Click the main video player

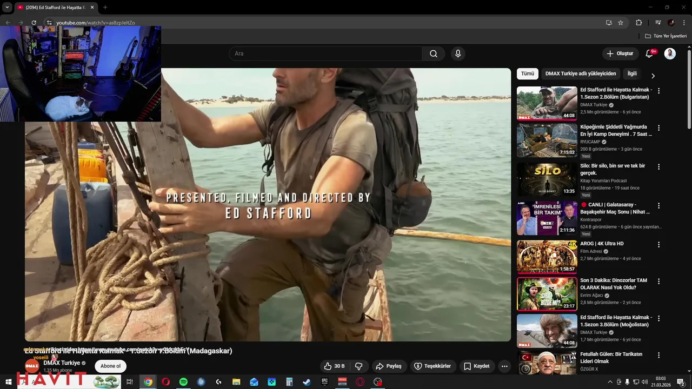click(x=268, y=205)
